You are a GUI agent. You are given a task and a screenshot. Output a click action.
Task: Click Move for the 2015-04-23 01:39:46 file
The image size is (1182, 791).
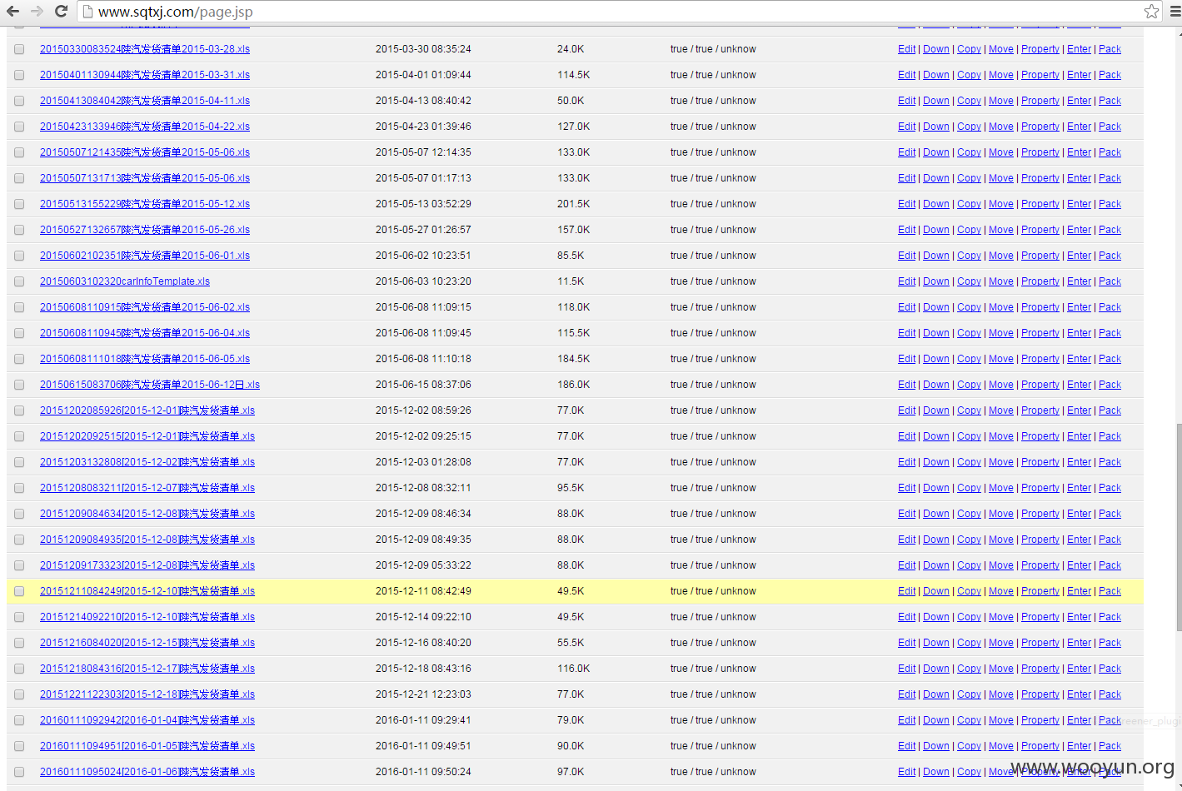(1000, 127)
